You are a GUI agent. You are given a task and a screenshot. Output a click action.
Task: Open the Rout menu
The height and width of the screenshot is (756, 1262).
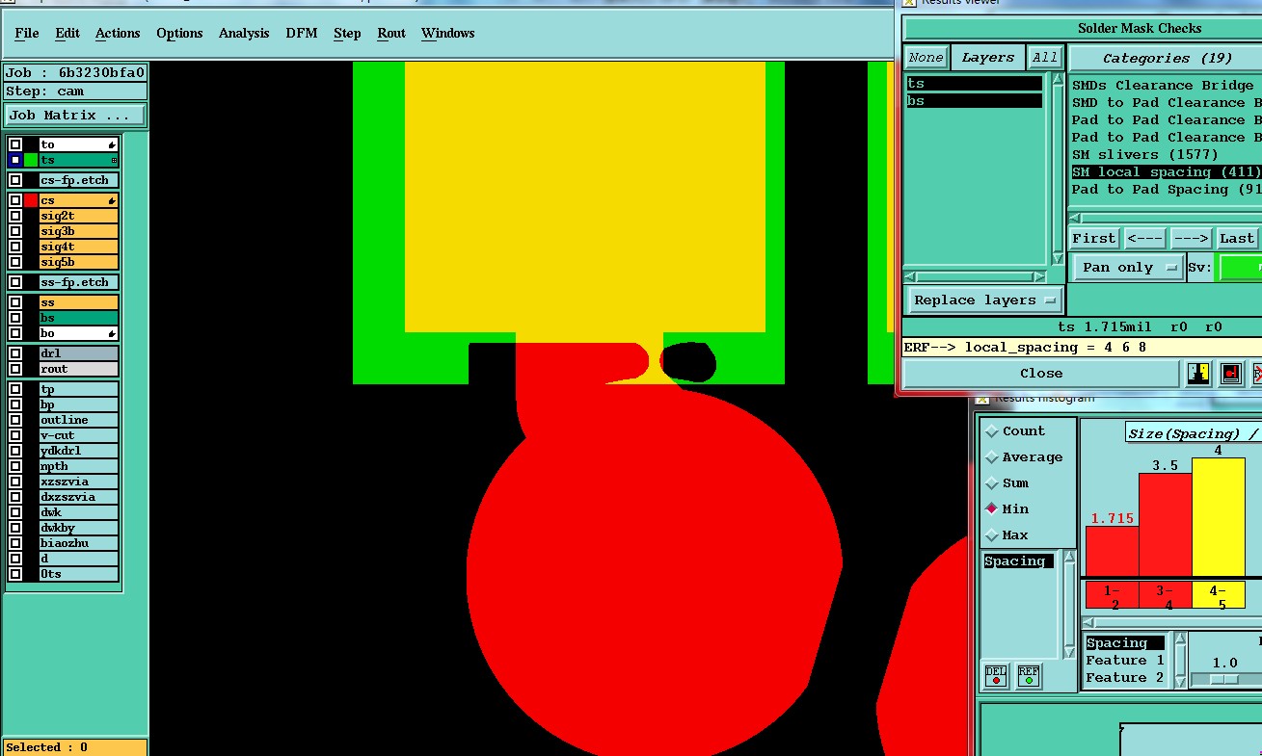pyautogui.click(x=391, y=33)
